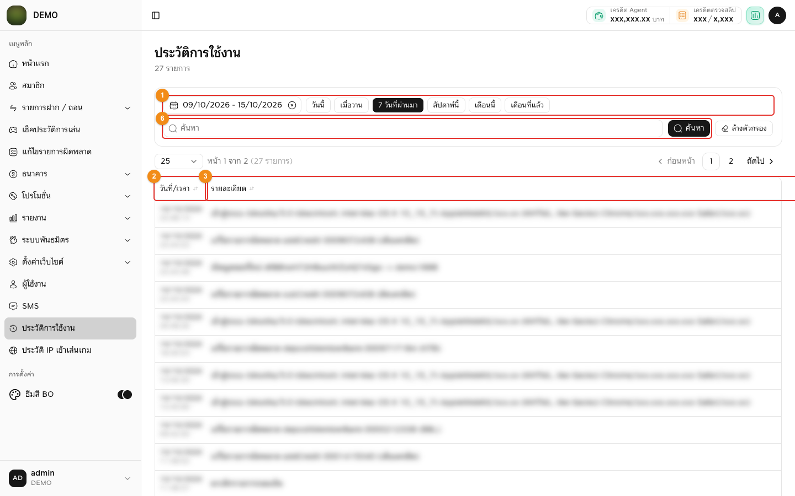
Task: Open the SMS menu item
Action: (x=70, y=306)
